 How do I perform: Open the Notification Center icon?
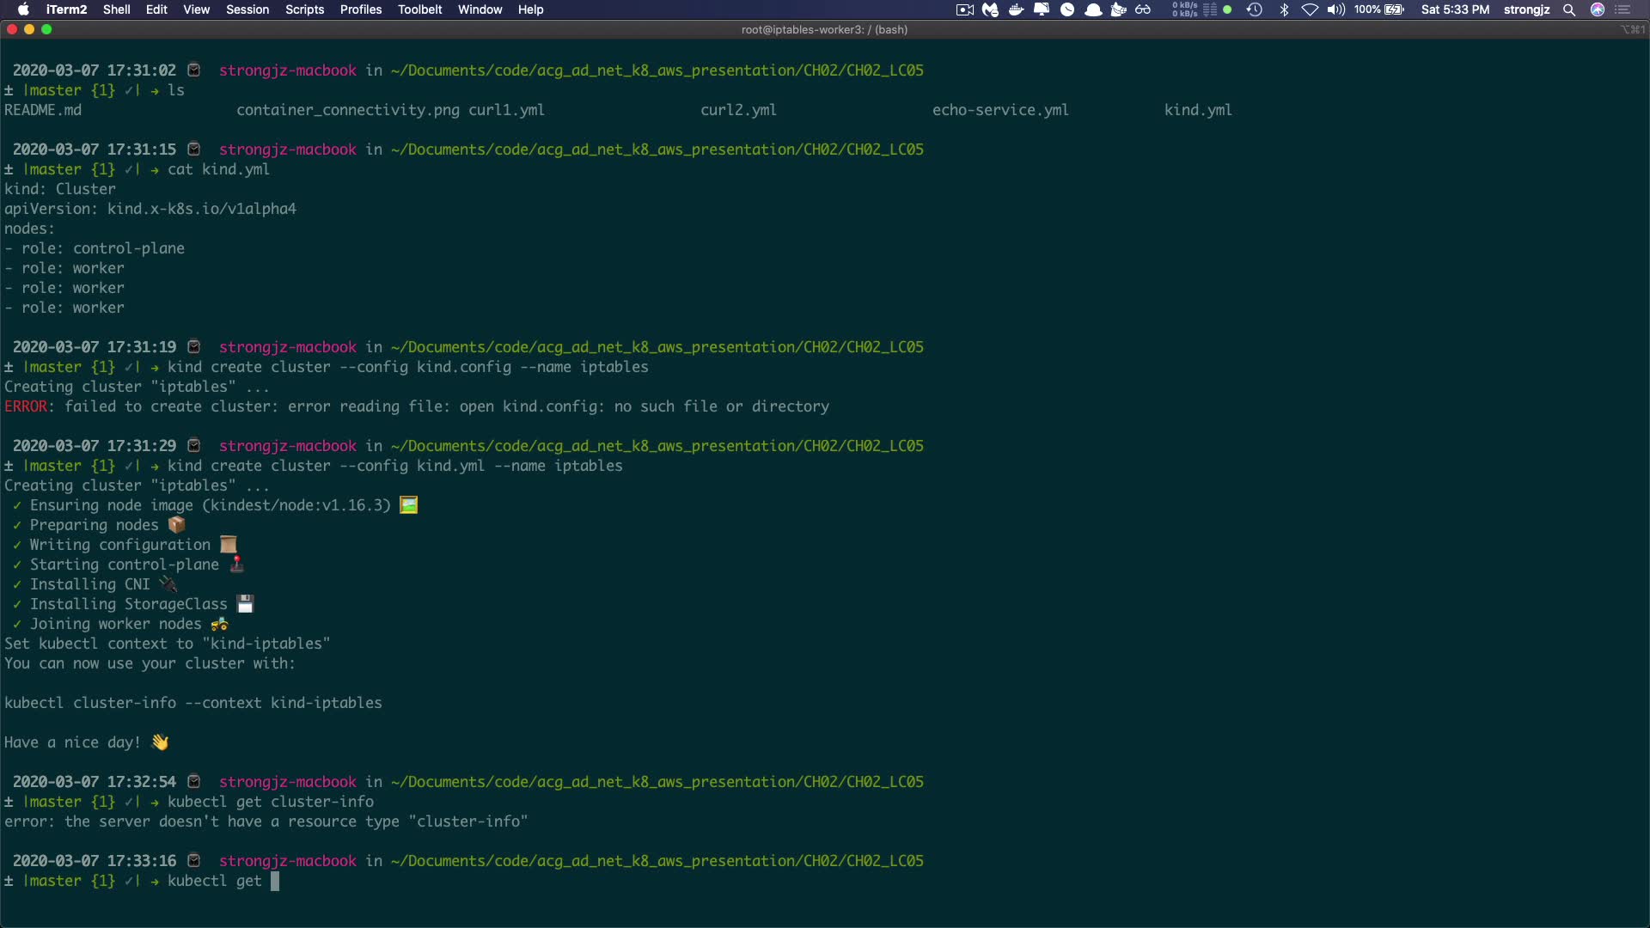[1623, 9]
